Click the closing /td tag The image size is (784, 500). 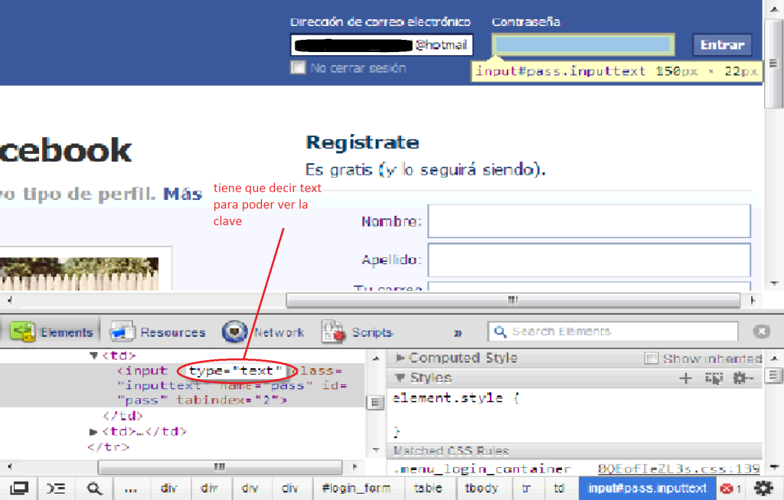pos(122,416)
